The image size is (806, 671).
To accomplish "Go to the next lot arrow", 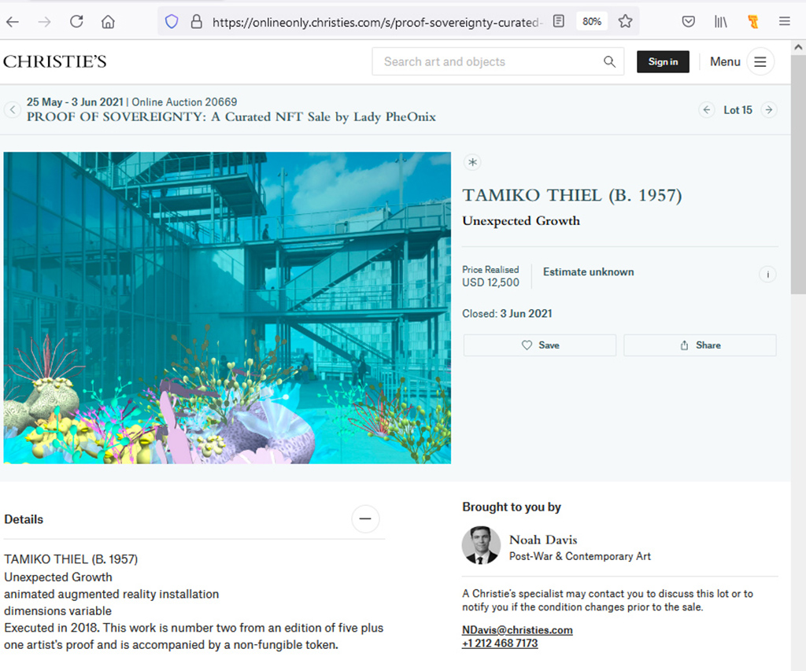I will click(769, 110).
